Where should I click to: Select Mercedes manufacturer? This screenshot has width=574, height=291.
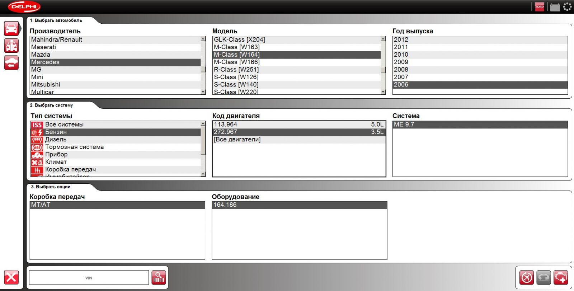tap(115, 62)
